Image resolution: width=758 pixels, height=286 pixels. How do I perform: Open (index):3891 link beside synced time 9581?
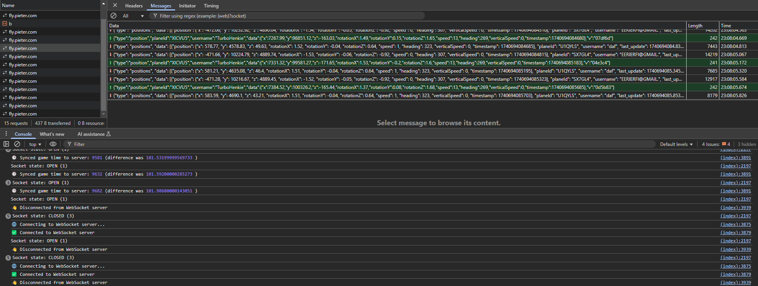point(735,158)
